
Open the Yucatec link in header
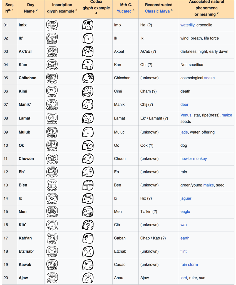[124, 11]
